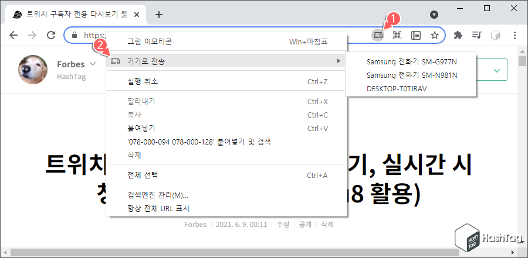Click horizontal scrollbar left arrow
This screenshot has height=258, width=528.
(4, 252)
